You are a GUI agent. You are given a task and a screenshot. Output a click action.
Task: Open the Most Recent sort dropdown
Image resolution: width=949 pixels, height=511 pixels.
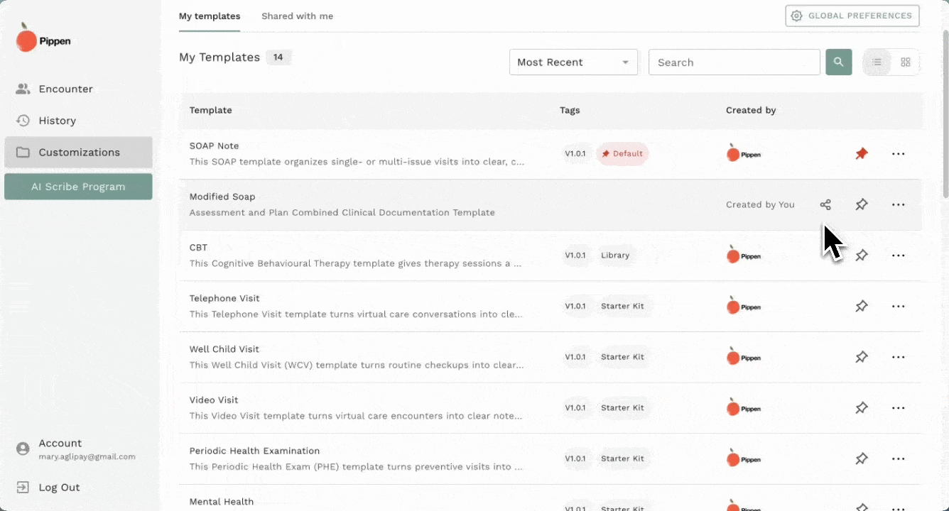(573, 62)
